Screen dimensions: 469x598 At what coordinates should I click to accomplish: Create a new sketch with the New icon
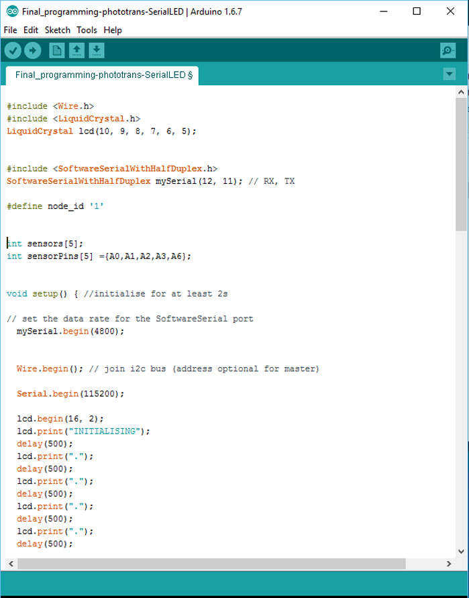(x=57, y=50)
